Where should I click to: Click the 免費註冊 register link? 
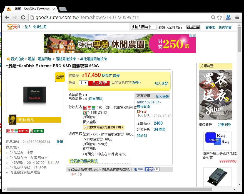click(x=40, y=27)
